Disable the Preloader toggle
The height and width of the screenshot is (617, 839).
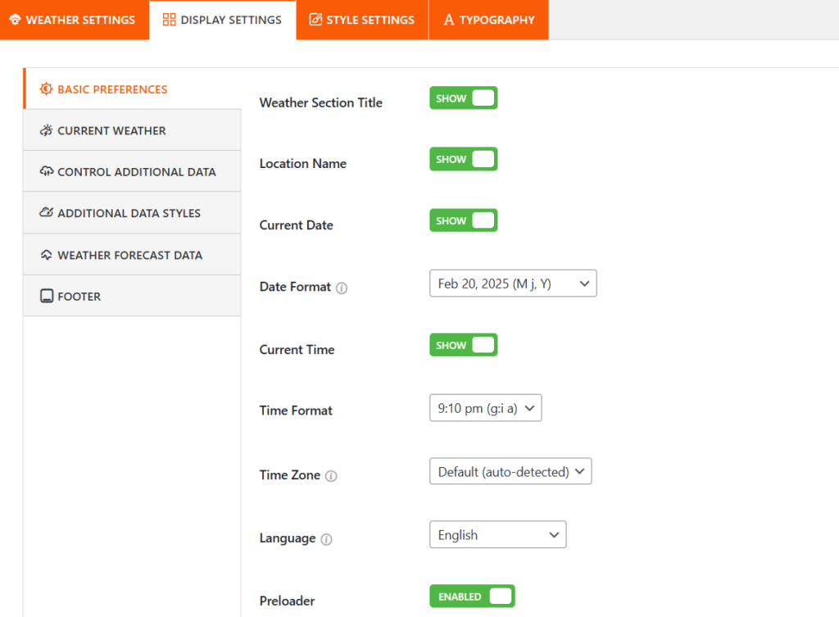click(472, 597)
